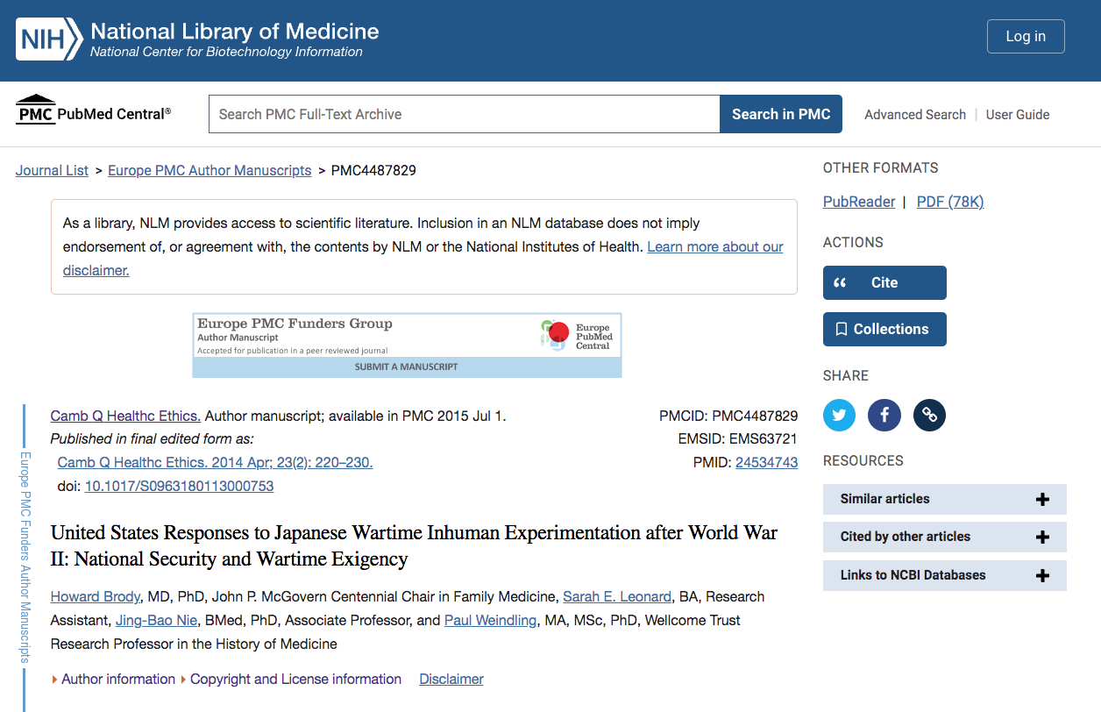Download the PDF (78K)
Viewport: 1101px width, 712px height.
[950, 202]
